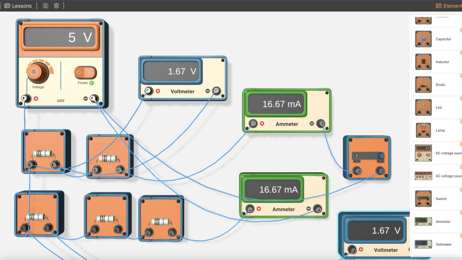Open the Lessons menu
This screenshot has height=260, width=462.
pyautogui.click(x=18, y=6)
